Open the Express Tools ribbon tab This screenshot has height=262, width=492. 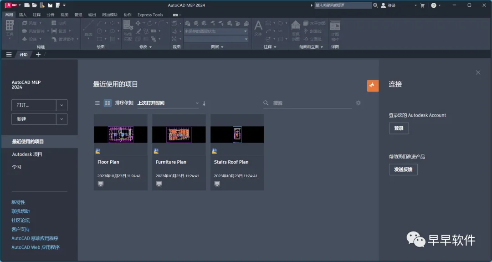point(150,15)
